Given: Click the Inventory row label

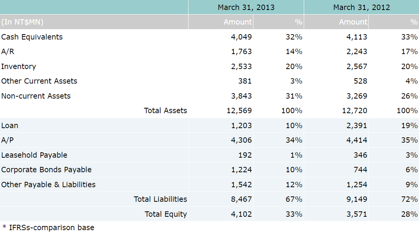Looking at the screenshot, I should tap(18, 66).
